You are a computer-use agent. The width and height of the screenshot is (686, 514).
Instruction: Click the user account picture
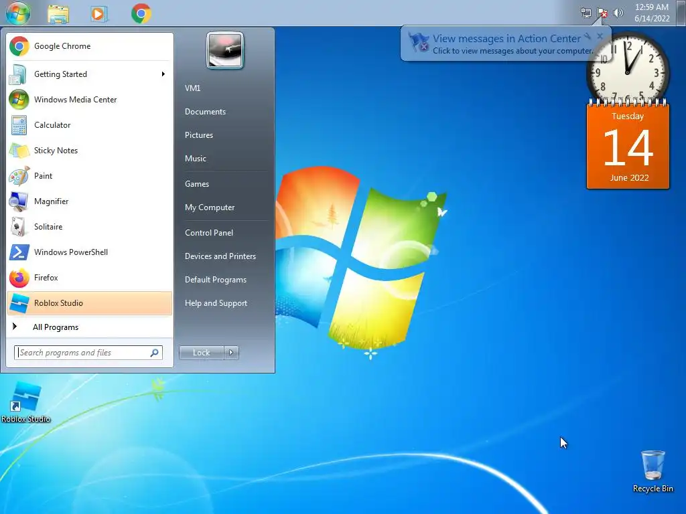pos(225,50)
